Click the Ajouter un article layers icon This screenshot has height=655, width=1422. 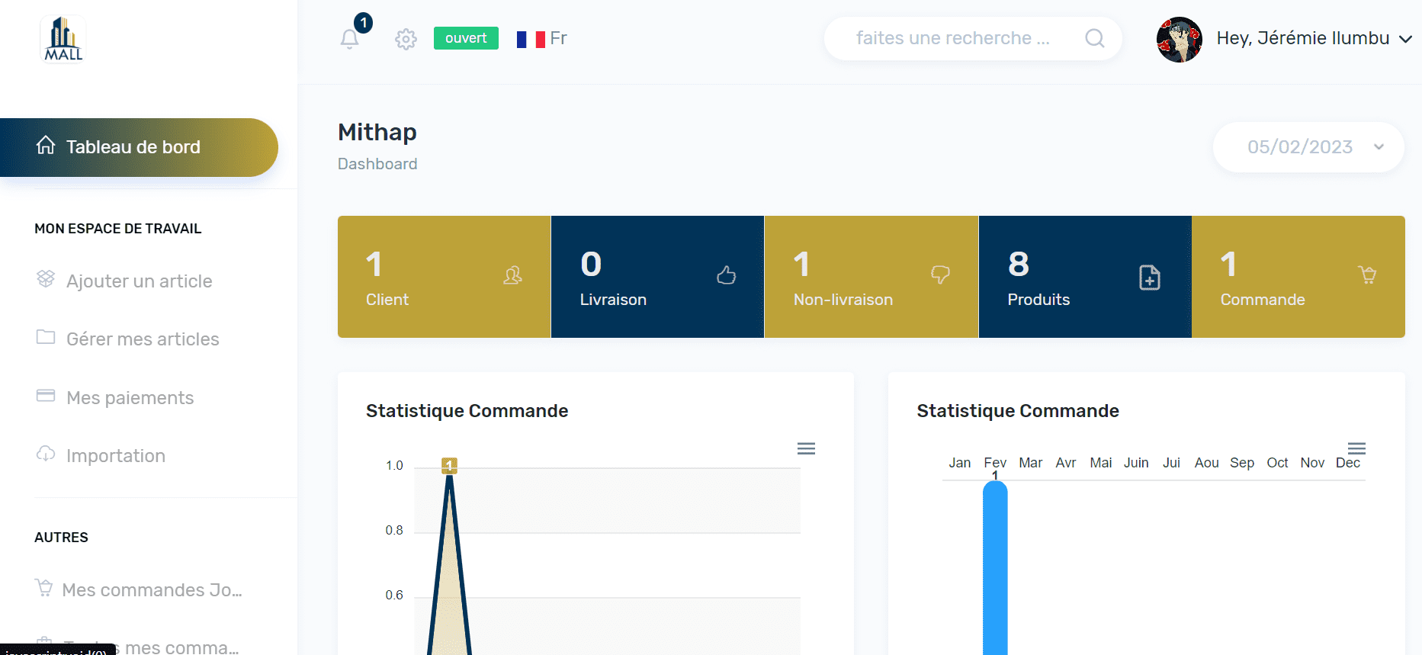point(46,278)
